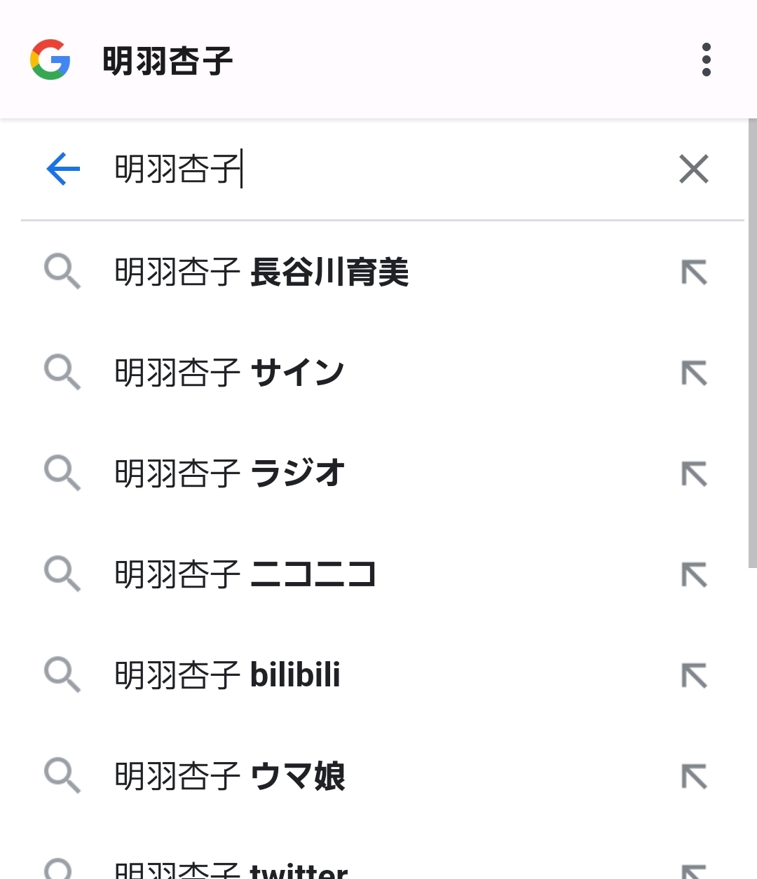Fill search with ウマ娘 suggestion arrow
This screenshot has width=757, height=879.
[x=694, y=776]
